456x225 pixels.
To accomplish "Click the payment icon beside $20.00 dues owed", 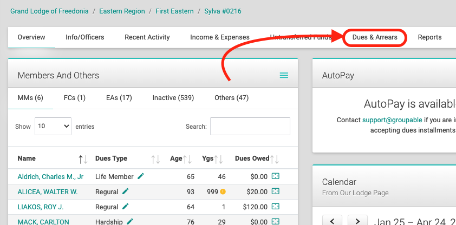I will point(276,191).
